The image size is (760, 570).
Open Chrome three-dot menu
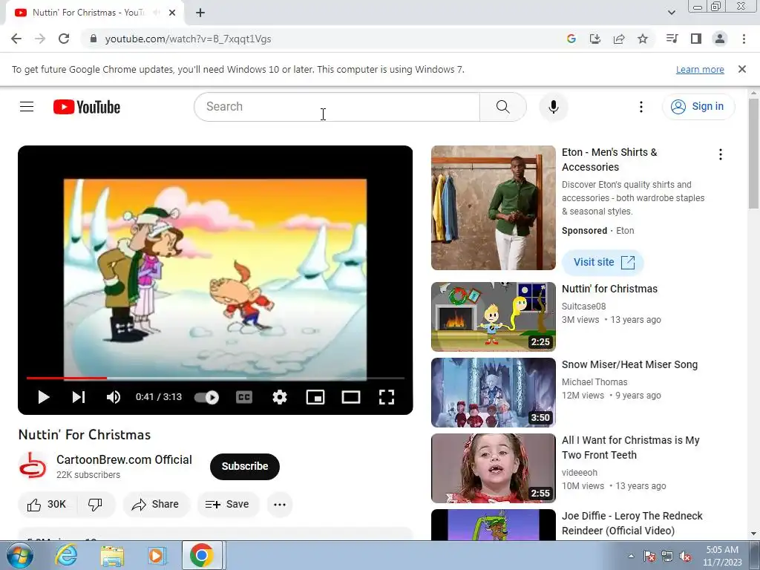coord(744,39)
